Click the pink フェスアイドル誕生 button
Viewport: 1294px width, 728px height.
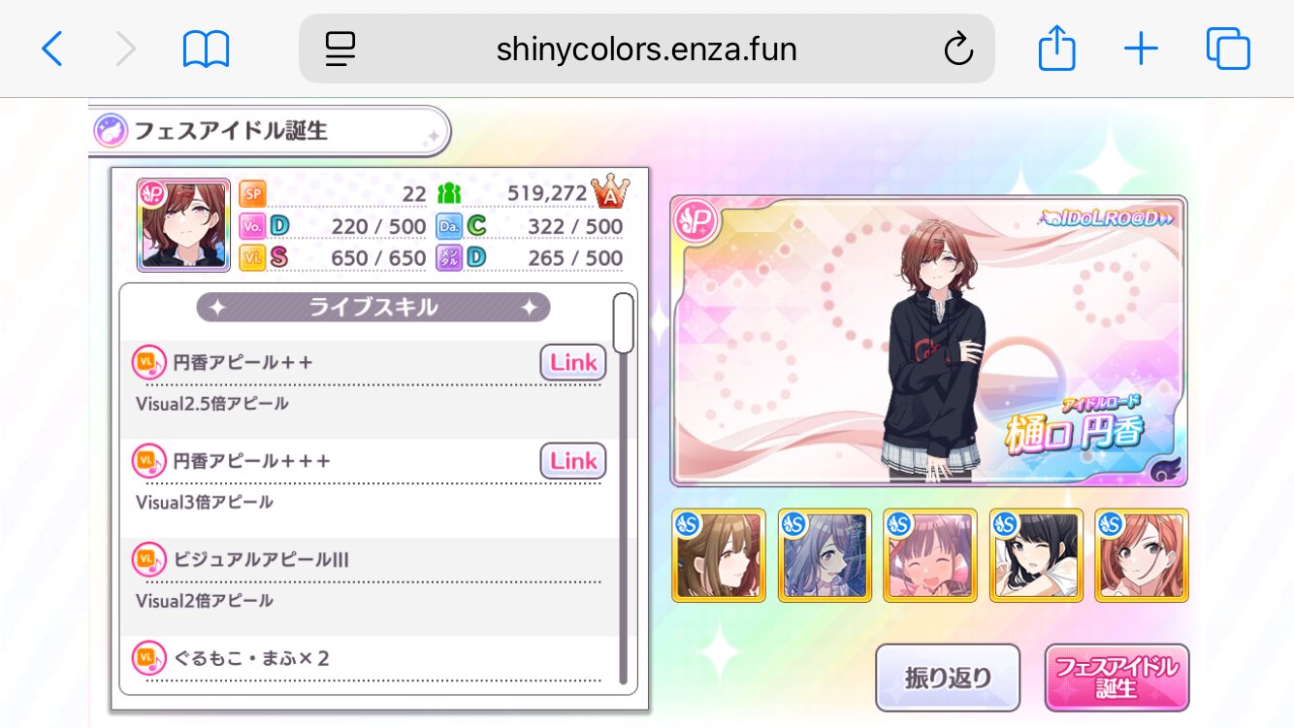click(1116, 678)
